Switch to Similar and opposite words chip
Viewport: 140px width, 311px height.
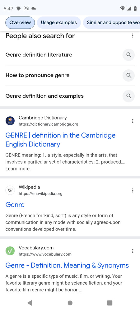111,23
